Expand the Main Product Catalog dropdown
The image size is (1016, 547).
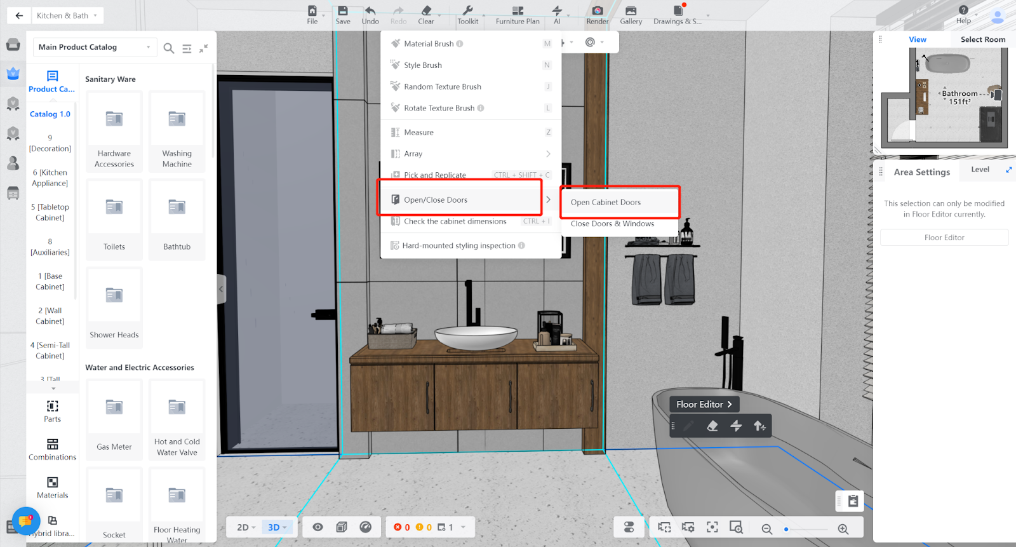[x=94, y=47]
